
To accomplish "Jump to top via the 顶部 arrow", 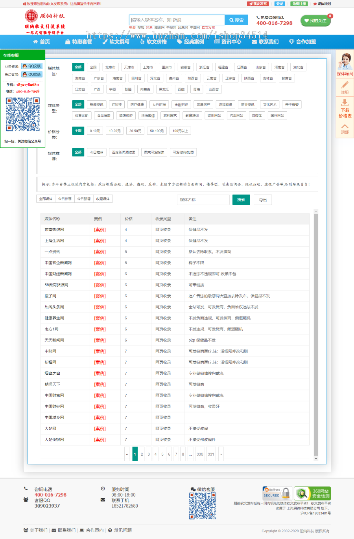I will tap(345, 129).
